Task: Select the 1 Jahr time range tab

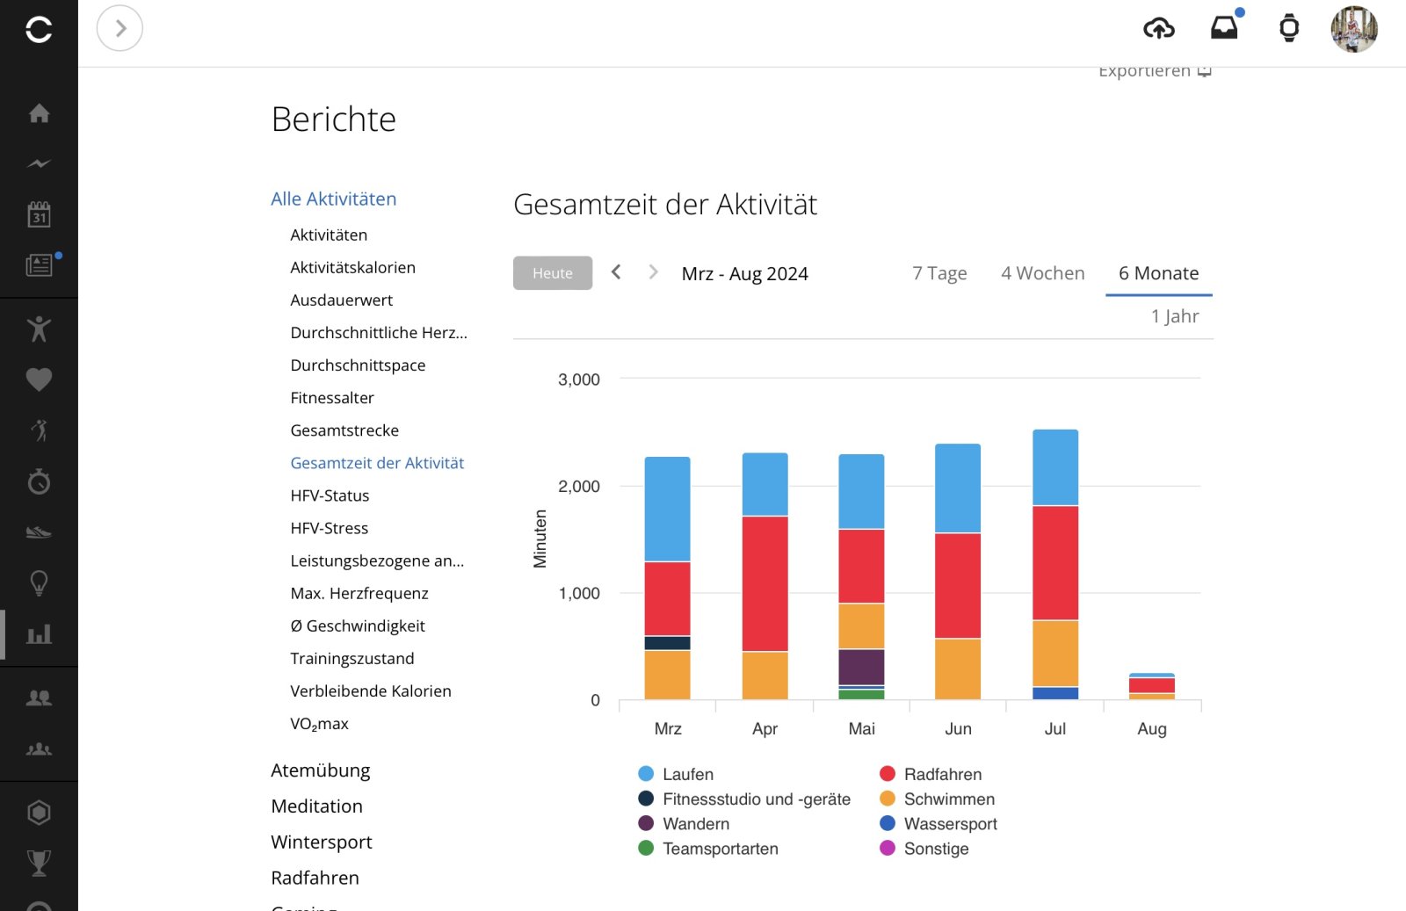Action: 1174,316
